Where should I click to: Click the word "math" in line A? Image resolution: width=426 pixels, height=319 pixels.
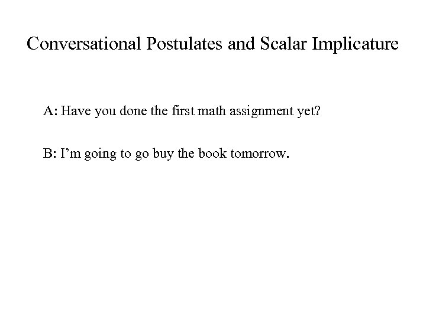pos(205,110)
